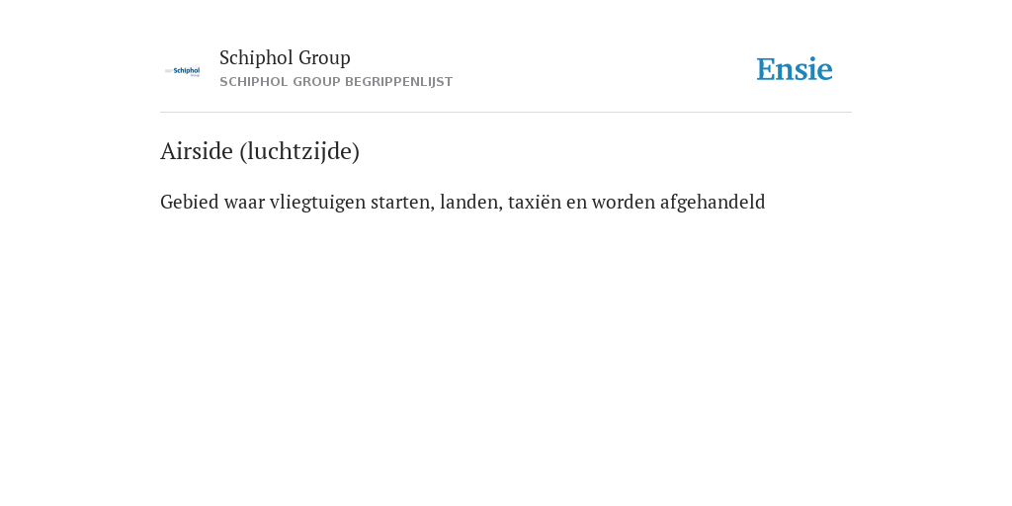This screenshot has height=506, width=1012.
Task: Click the word Airside in the heading
Action: [197, 151]
